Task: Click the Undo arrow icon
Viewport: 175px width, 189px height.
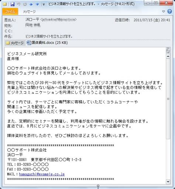Action: pos(19,4)
